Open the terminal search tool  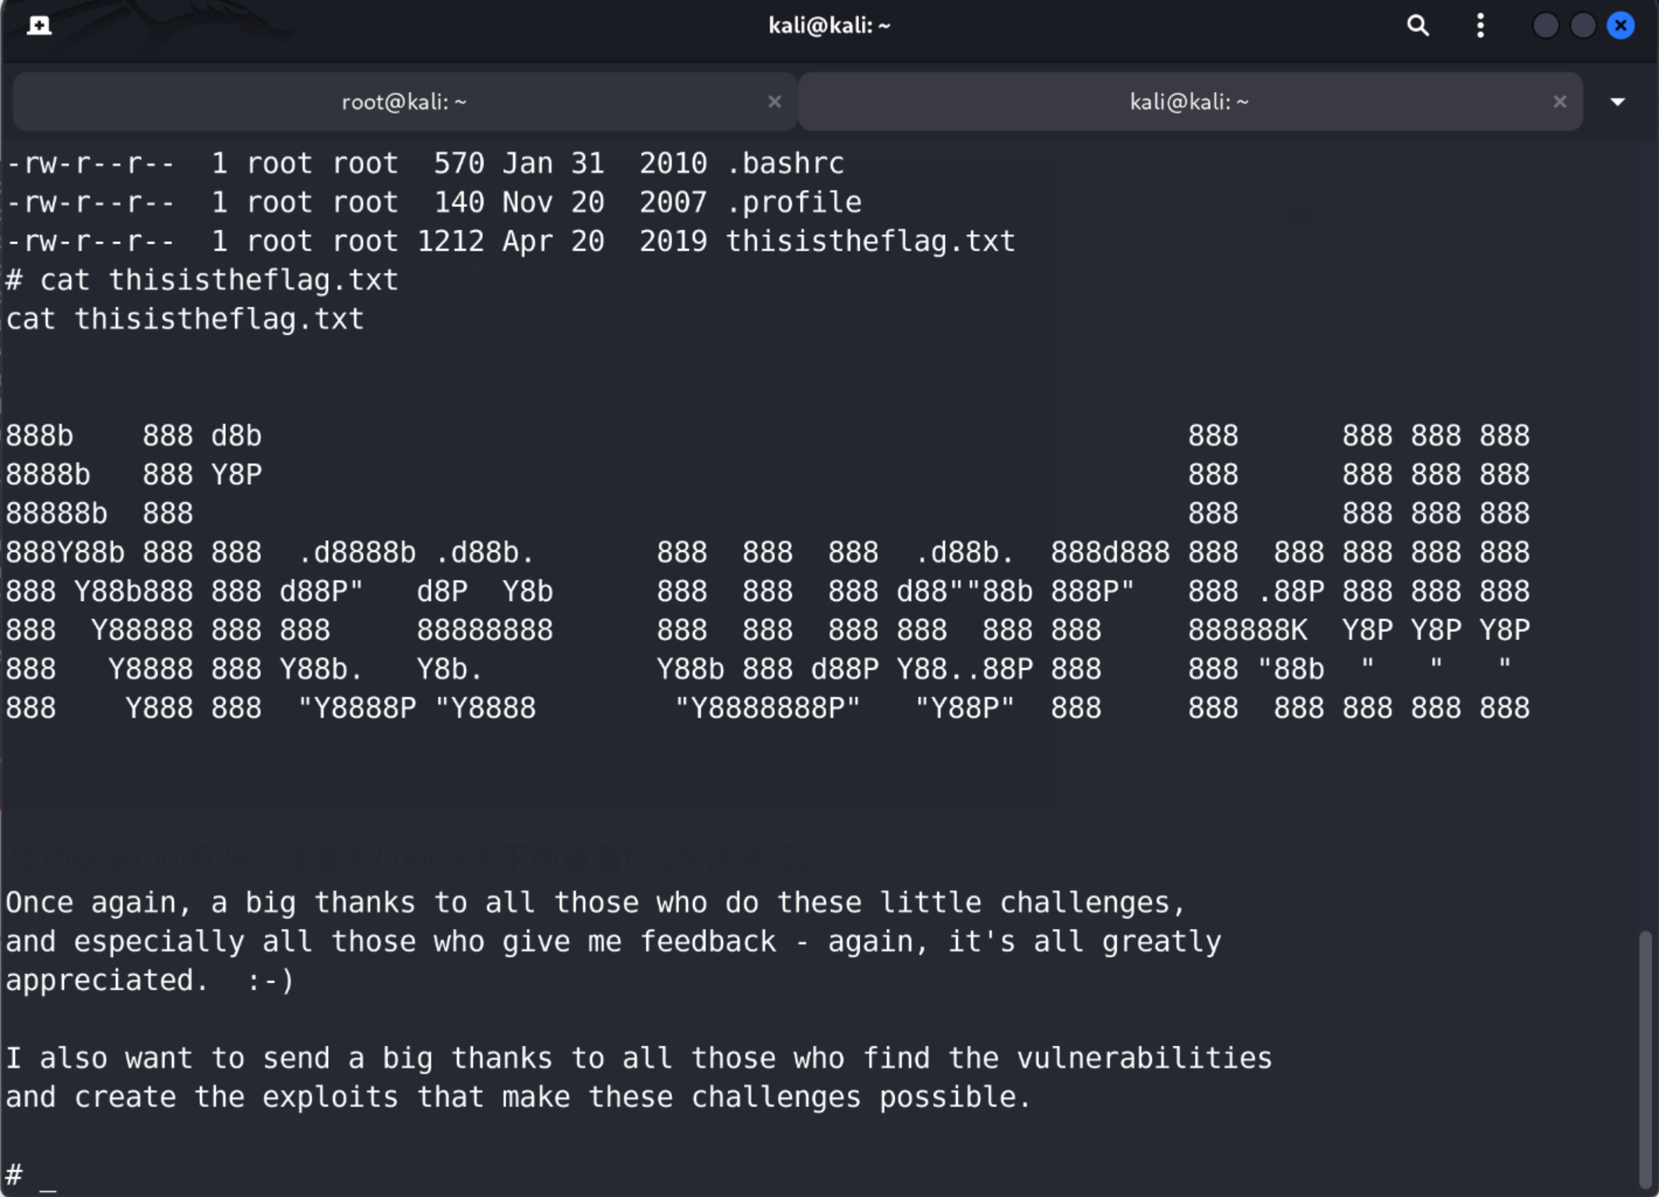pyautogui.click(x=1418, y=26)
